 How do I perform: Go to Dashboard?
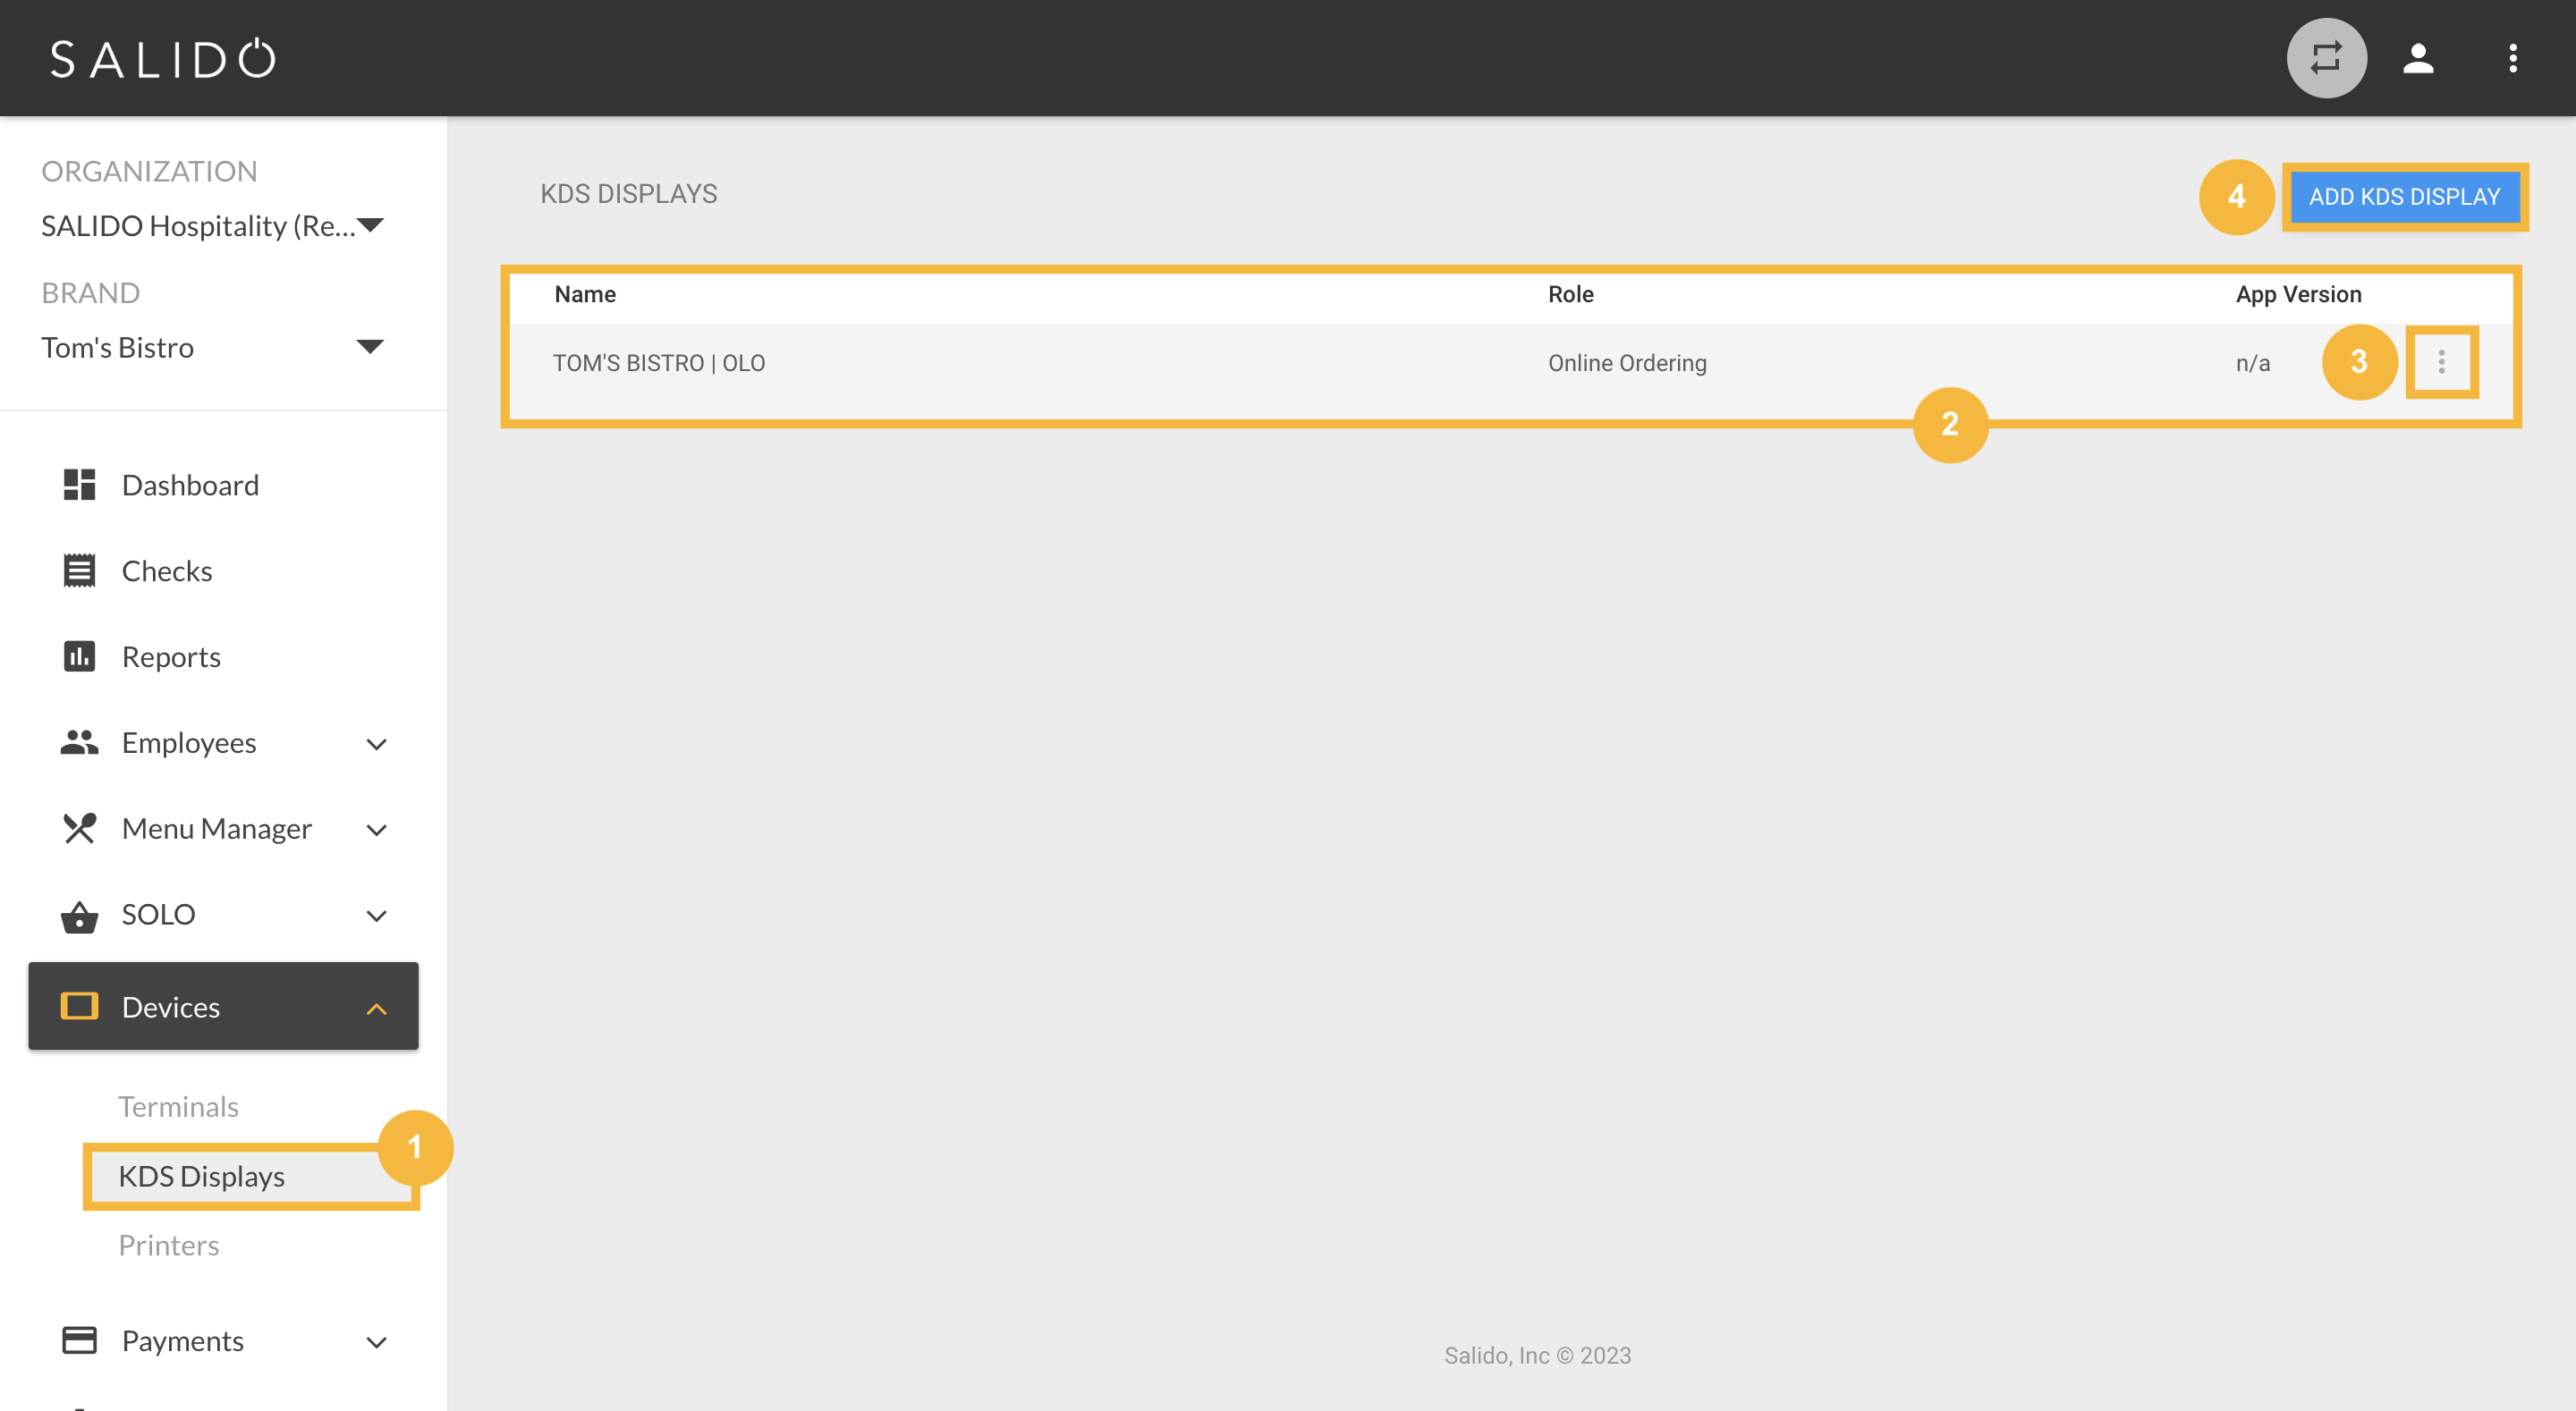(190, 485)
